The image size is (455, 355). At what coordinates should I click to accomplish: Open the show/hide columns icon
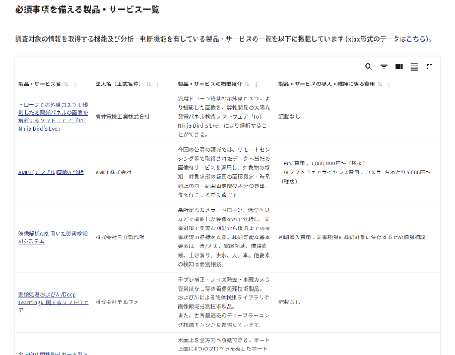coord(399,67)
